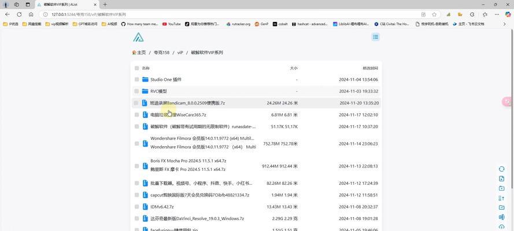Screen dimensions: 514x231
Task: Click the archive icon for WiseCare365.7z
Action: (145, 115)
